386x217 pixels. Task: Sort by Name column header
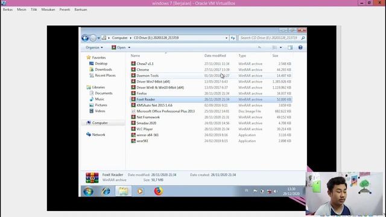coord(135,56)
